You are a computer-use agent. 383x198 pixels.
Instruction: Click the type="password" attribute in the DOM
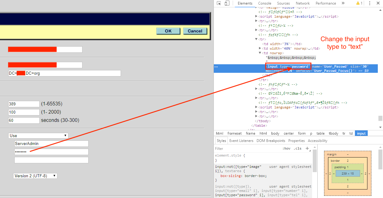[x=295, y=66]
